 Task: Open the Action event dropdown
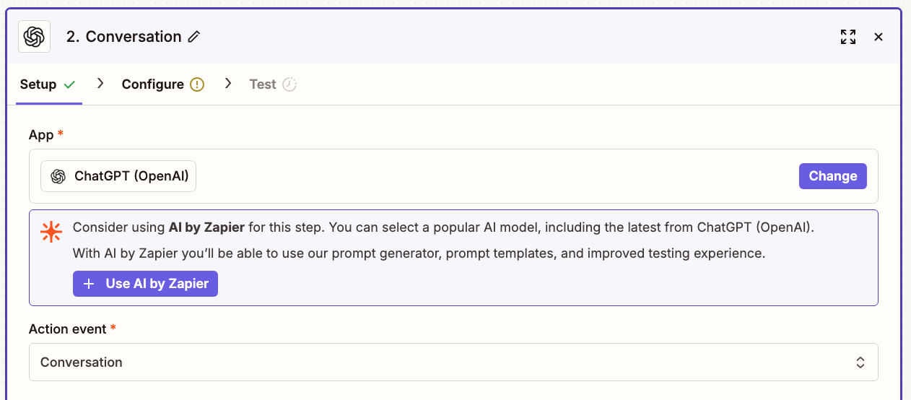click(453, 362)
